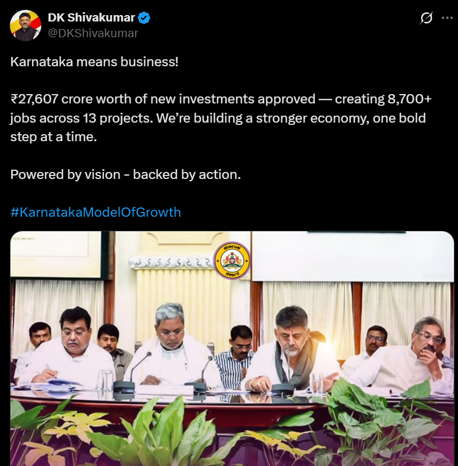Click the three-dots icon on the tweet

click(x=448, y=17)
